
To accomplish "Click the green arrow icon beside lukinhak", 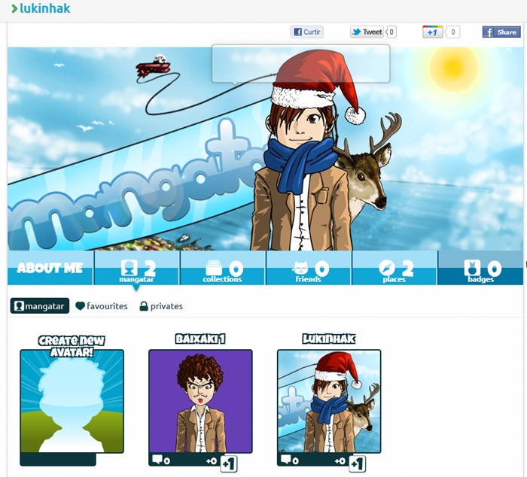I will point(14,9).
